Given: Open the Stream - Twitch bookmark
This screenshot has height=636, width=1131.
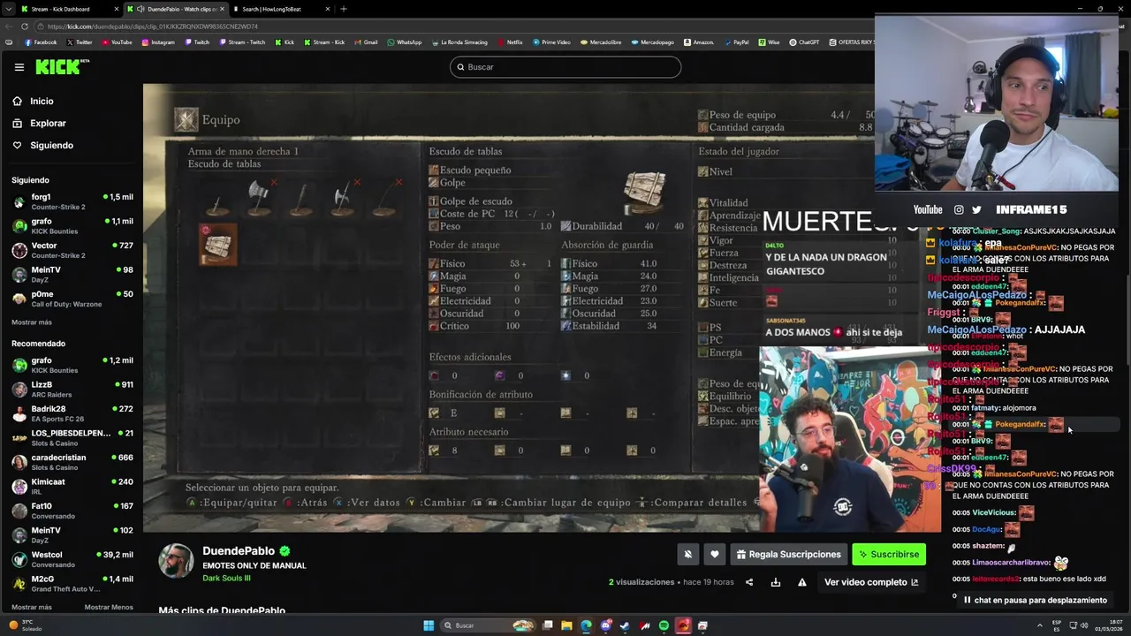Looking at the screenshot, I should (242, 42).
